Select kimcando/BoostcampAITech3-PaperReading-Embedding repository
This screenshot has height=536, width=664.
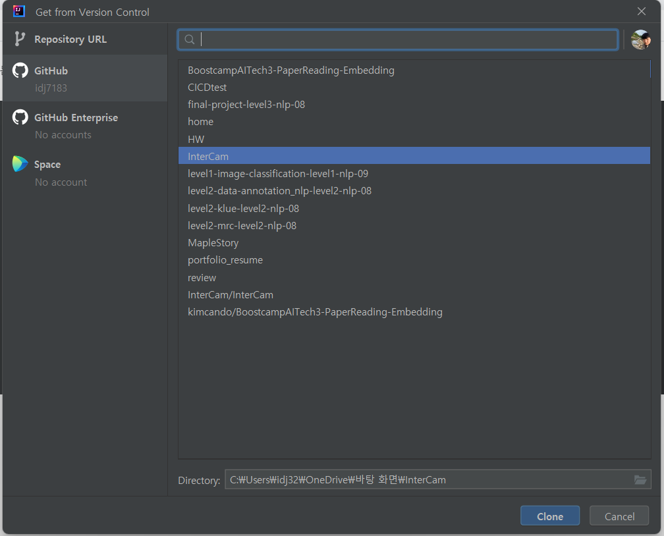(414, 312)
